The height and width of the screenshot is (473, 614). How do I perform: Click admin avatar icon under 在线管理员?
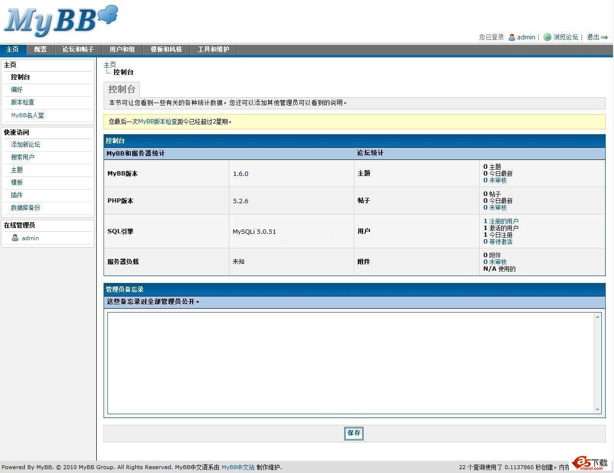click(x=15, y=238)
